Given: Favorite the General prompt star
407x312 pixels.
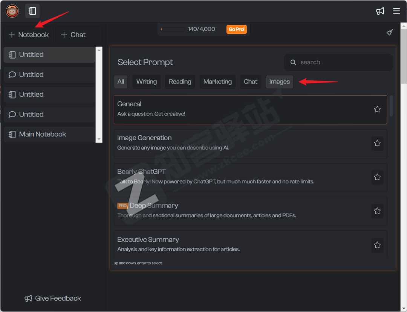Looking at the screenshot, I should click(377, 109).
